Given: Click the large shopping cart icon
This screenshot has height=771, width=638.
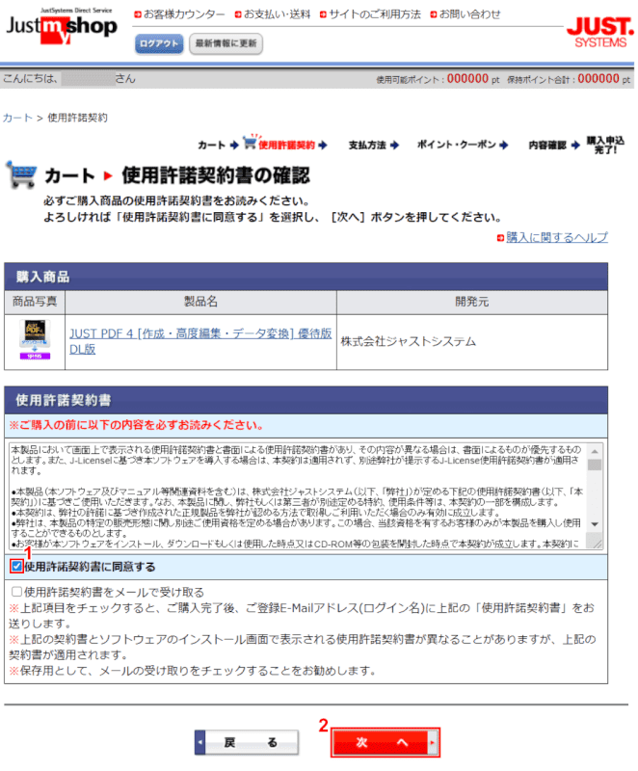Looking at the screenshot, I should pyautogui.click(x=21, y=174).
